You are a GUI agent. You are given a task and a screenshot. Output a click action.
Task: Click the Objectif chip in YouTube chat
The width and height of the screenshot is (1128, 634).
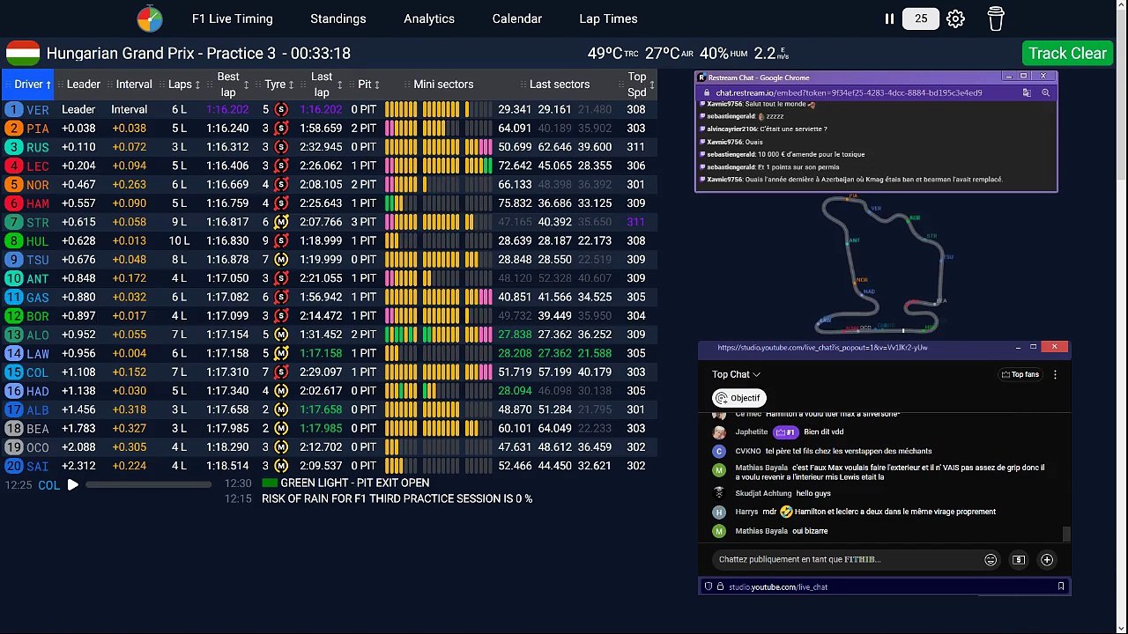point(738,398)
